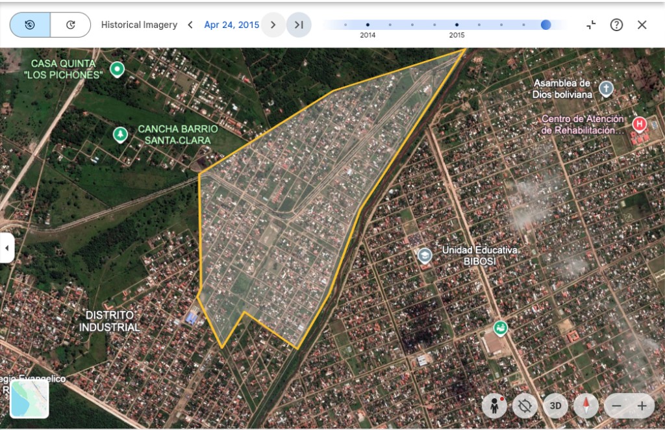The height and width of the screenshot is (430, 665).
Task: Open the help icon in toolbar
Action: 616,25
